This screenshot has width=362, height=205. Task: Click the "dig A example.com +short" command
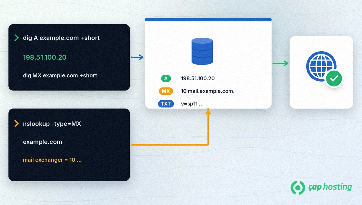[x=61, y=38]
